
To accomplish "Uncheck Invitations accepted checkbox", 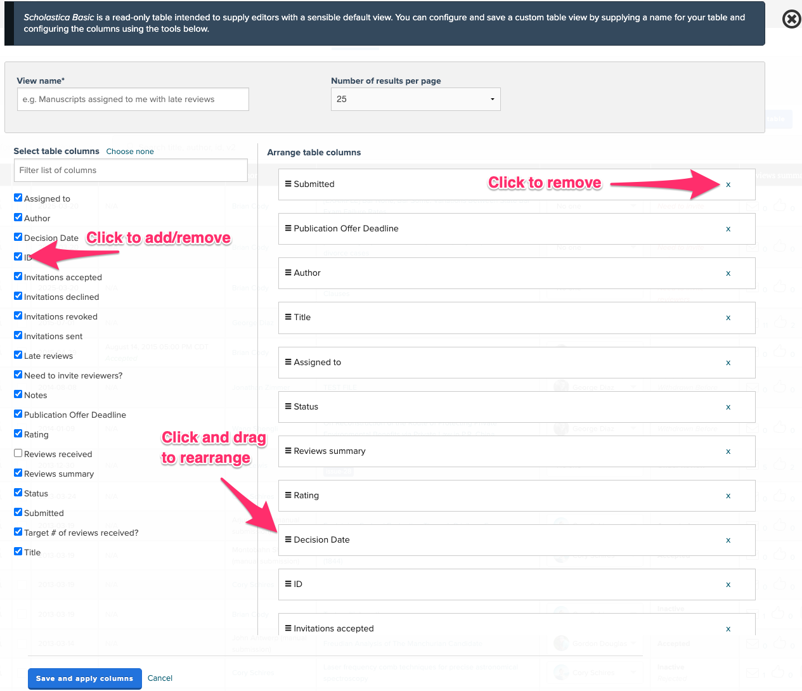I will [x=18, y=276].
